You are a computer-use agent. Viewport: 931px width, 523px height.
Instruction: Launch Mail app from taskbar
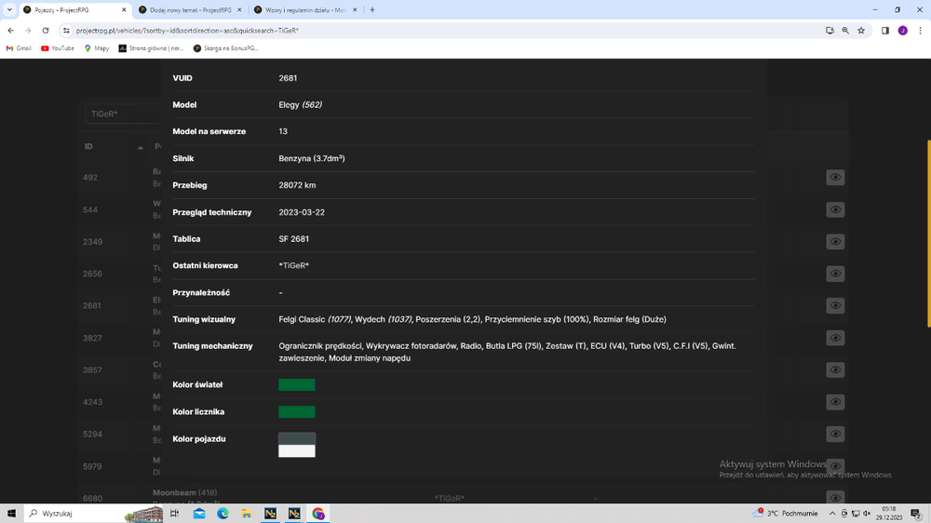pos(199,513)
